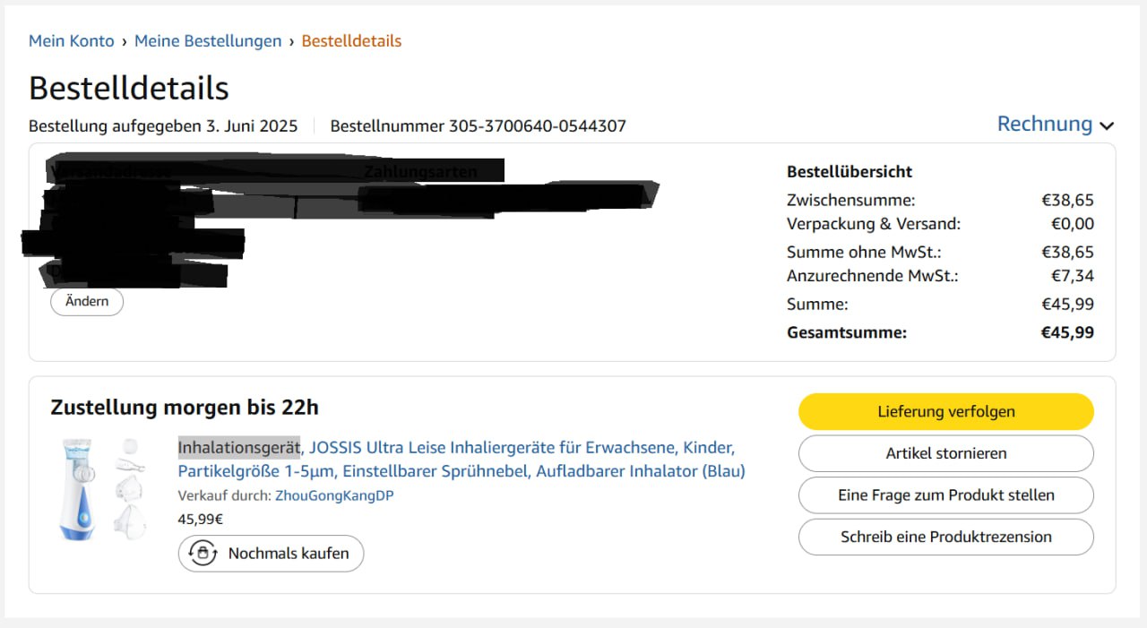Viewport: 1147px width, 628px height.
Task: Click the buy-again cart icon
Action: (x=203, y=554)
